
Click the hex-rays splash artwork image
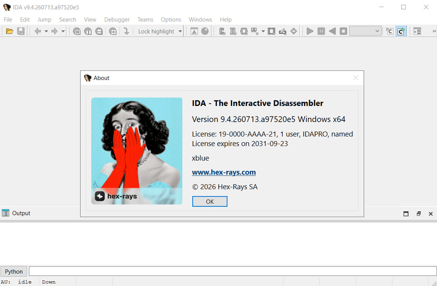(137, 151)
